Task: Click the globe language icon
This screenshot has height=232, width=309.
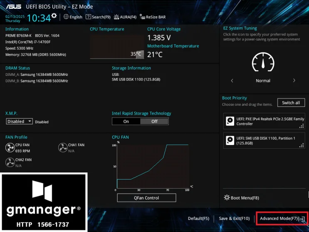Action: 66,17
